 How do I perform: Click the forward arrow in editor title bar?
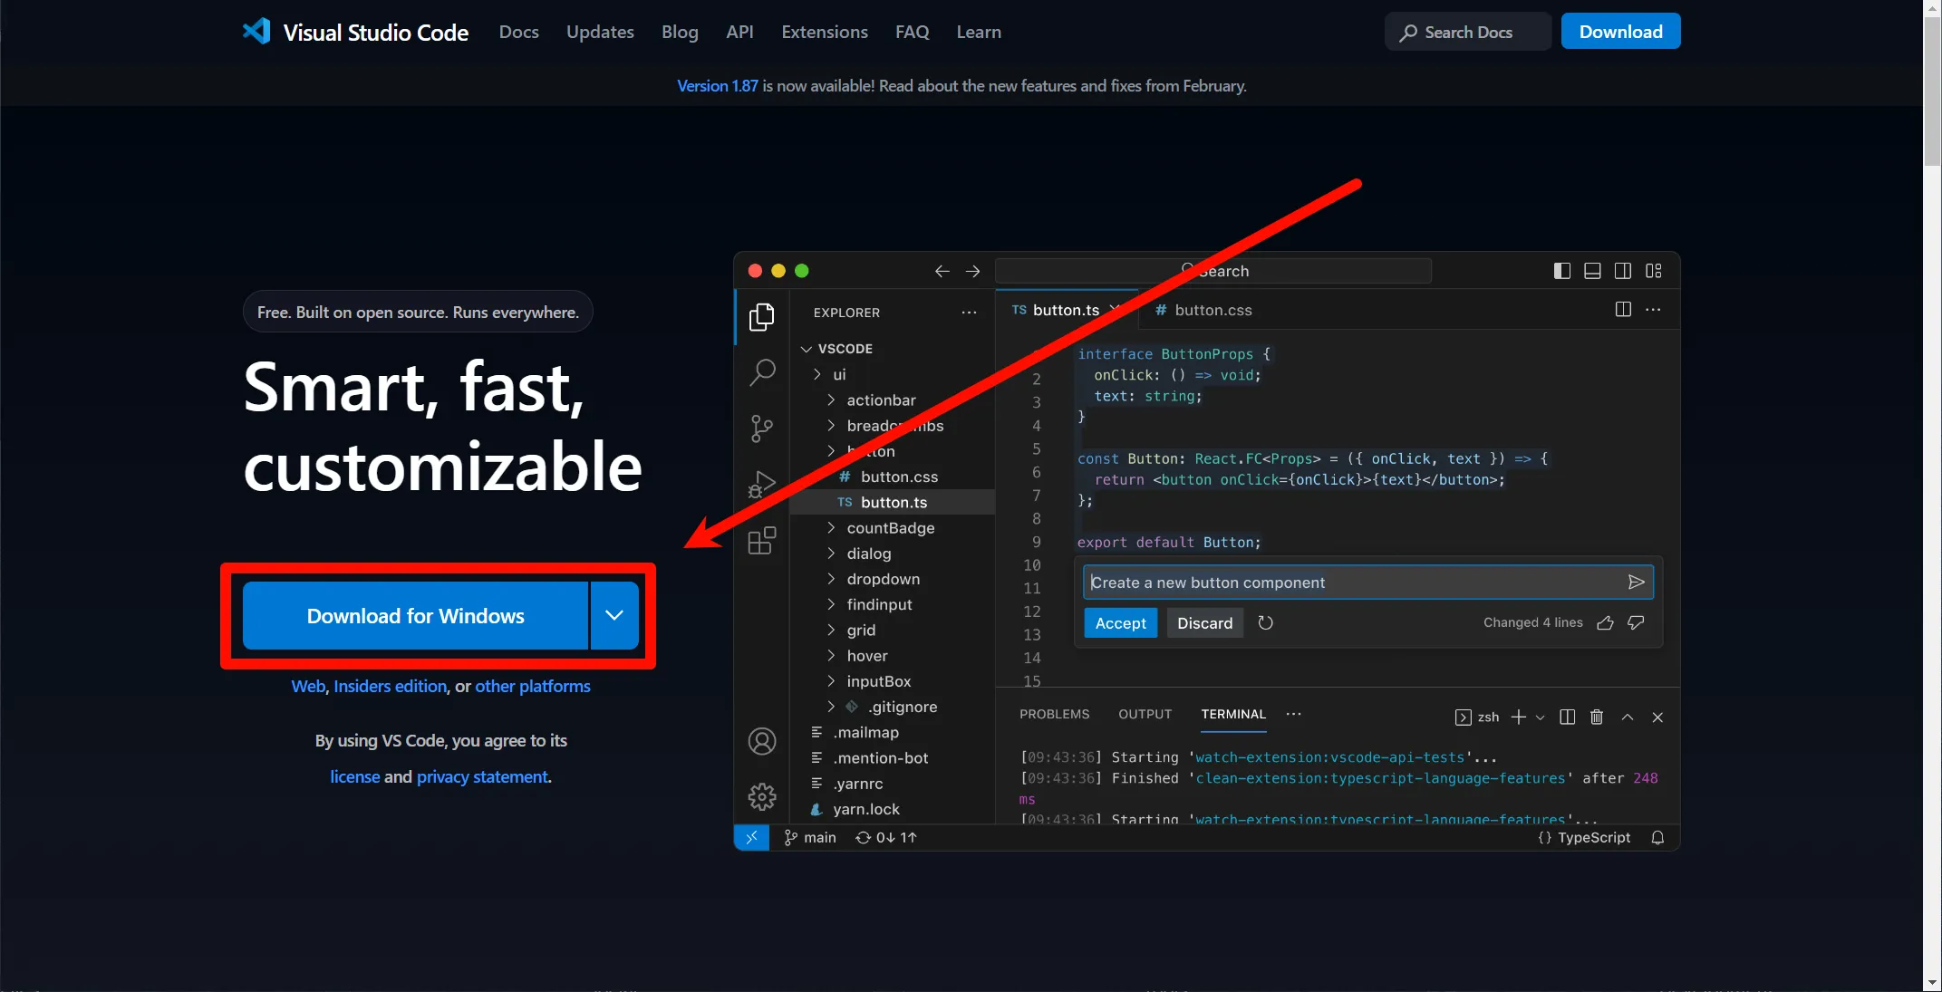[972, 271]
